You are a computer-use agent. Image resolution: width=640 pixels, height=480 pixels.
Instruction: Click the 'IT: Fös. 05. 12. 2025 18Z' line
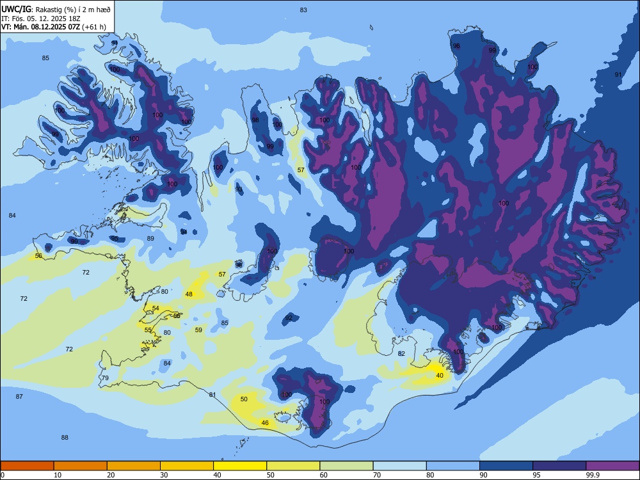pos(40,19)
